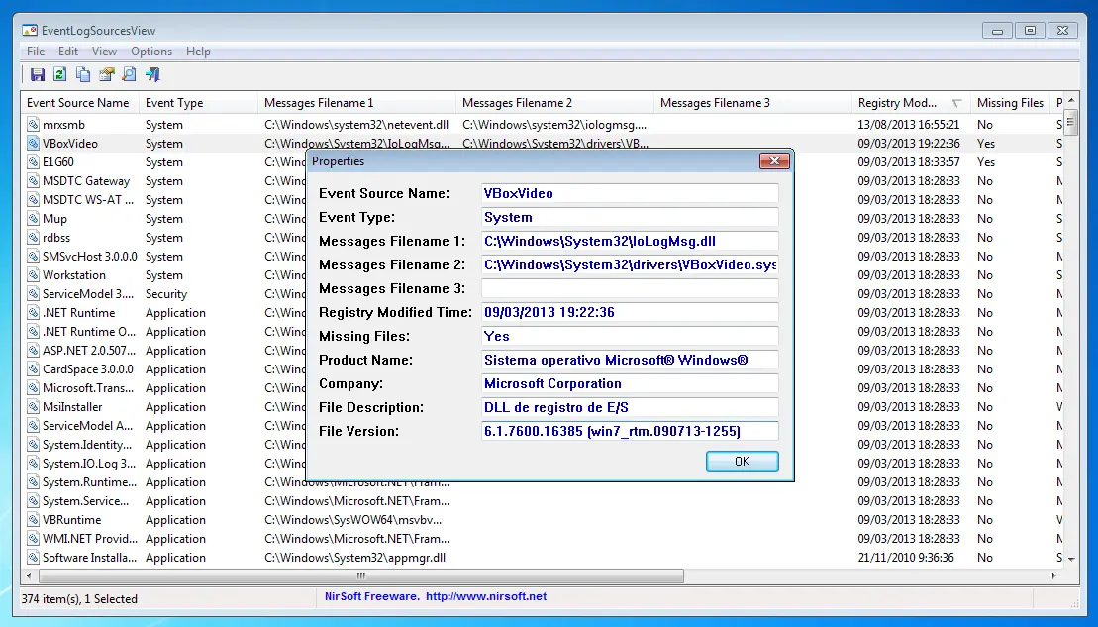Click the EventLogSourcesView title bar app icon
1098x627 pixels.
pyautogui.click(x=30, y=30)
